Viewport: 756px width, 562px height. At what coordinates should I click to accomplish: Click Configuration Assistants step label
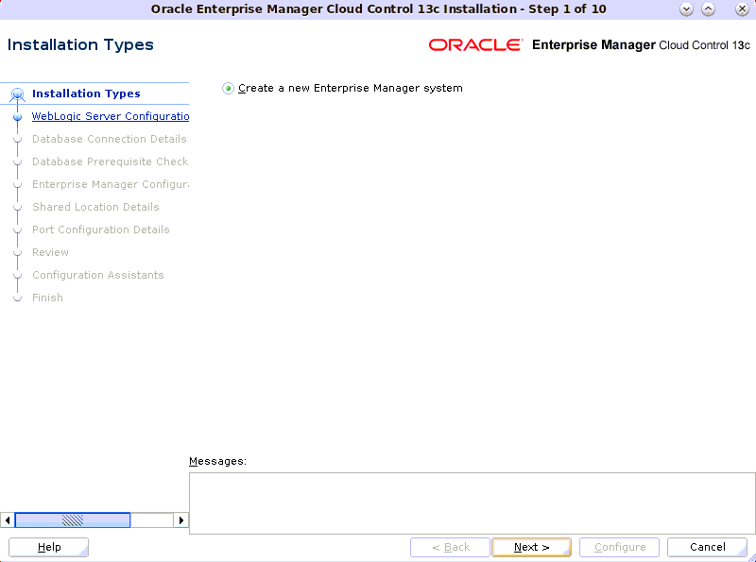click(x=98, y=275)
